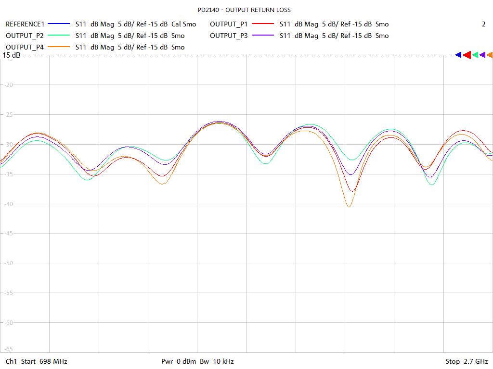Select the orange OUTPUT_P4 reference marker arrow
The width and height of the screenshot is (493, 369).
point(490,55)
